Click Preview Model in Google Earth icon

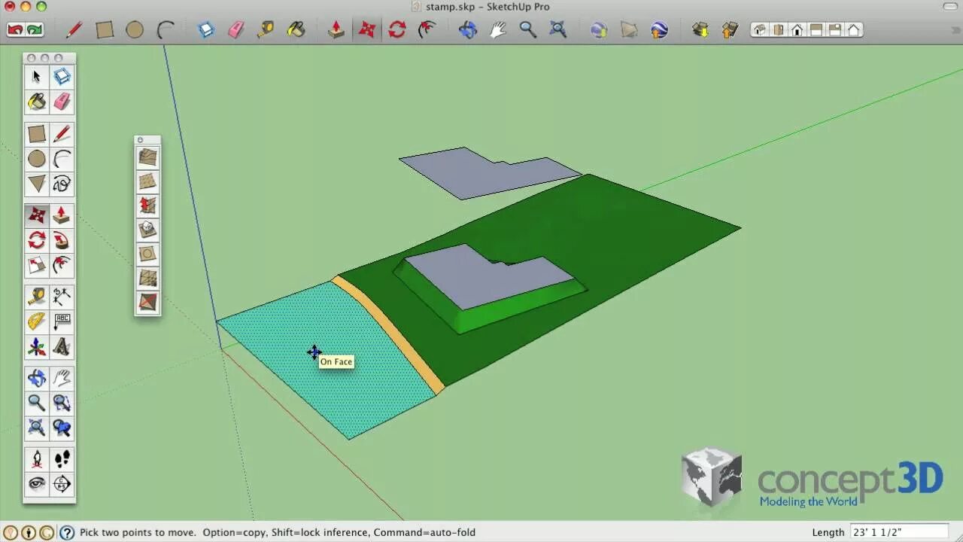click(659, 30)
